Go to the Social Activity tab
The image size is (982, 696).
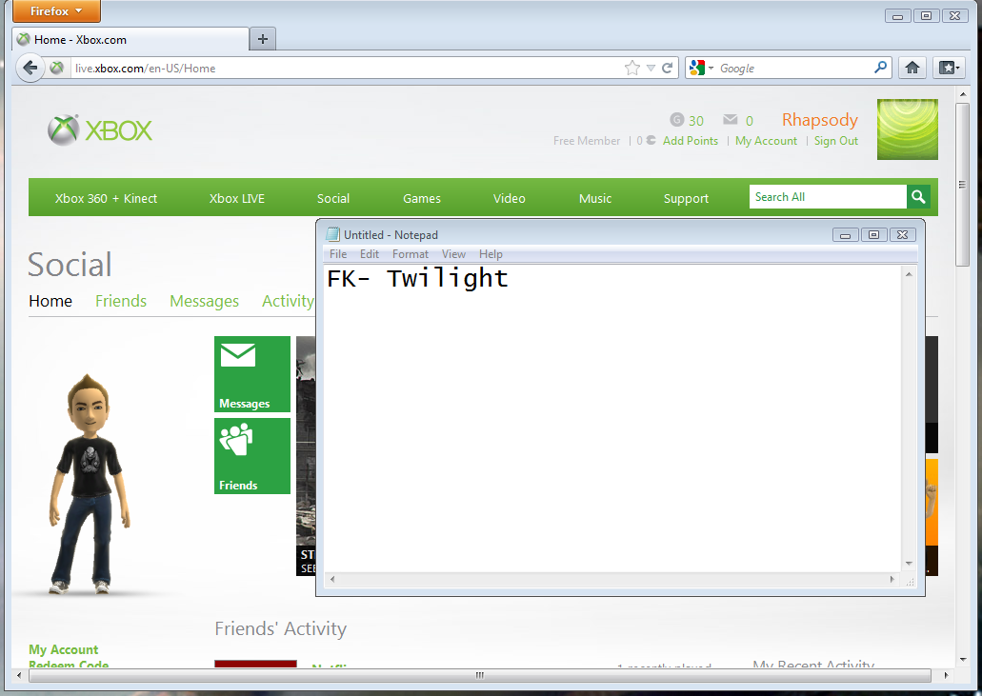pyautogui.click(x=288, y=301)
